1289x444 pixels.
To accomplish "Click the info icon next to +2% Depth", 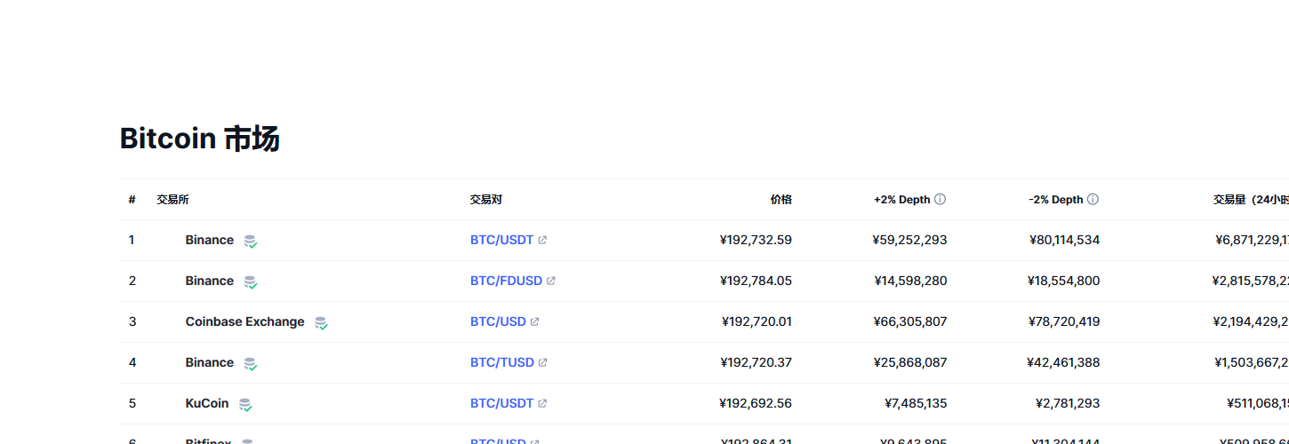I will pyautogui.click(x=940, y=200).
